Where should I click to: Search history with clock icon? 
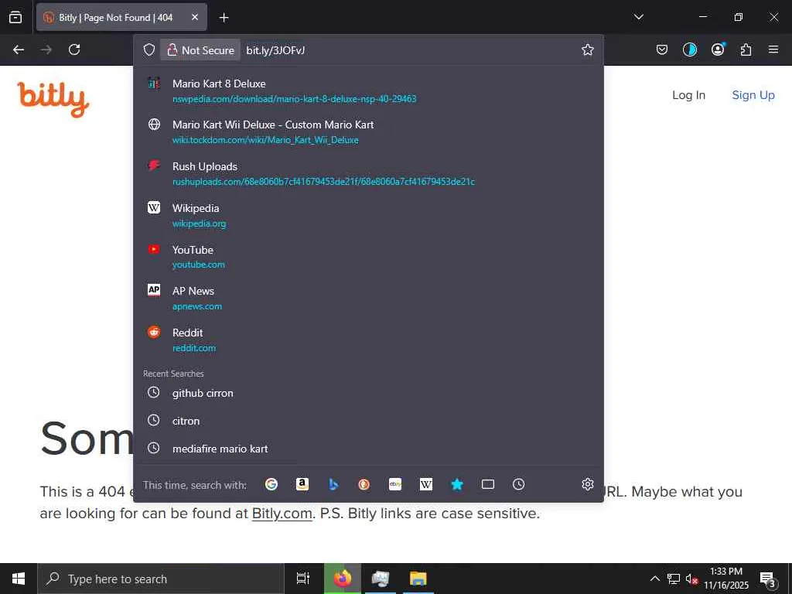pyautogui.click(x=519, y=484)
